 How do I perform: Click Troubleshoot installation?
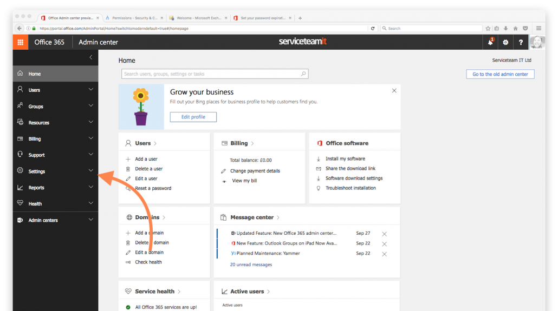coord(351,188)
